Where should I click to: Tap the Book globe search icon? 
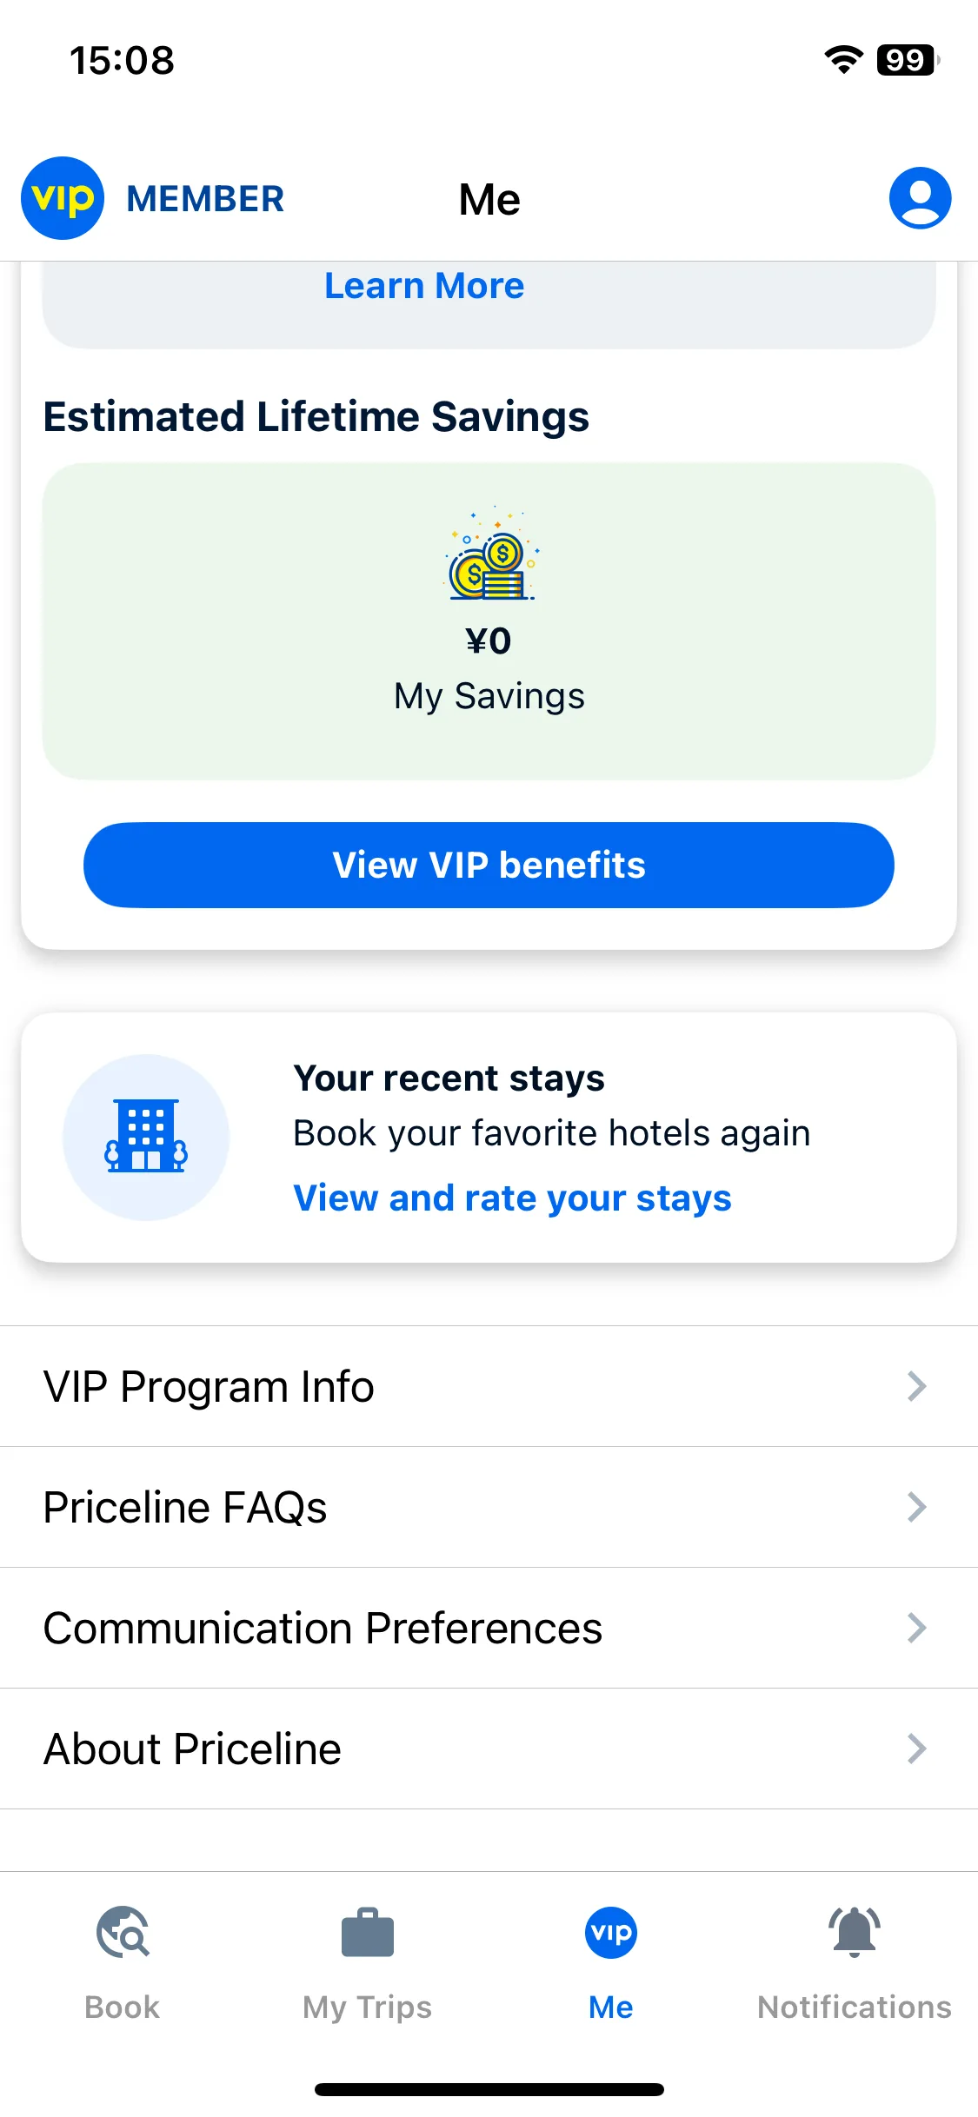tap(123, 1931)
